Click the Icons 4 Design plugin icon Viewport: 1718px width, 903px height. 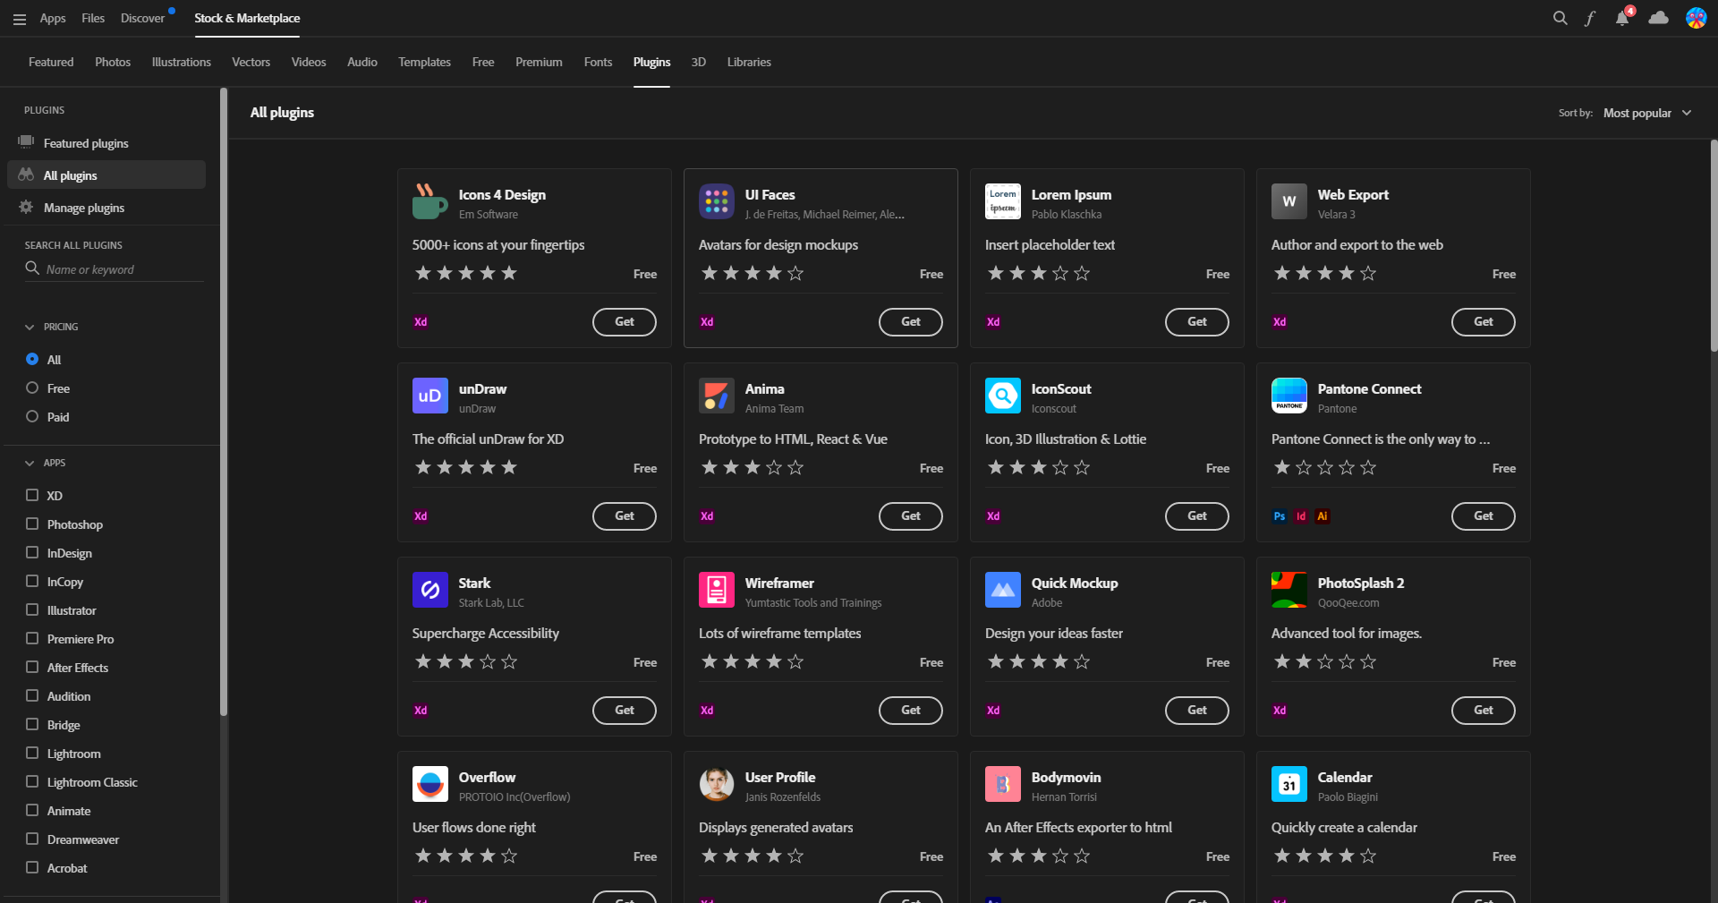(430, 201)
